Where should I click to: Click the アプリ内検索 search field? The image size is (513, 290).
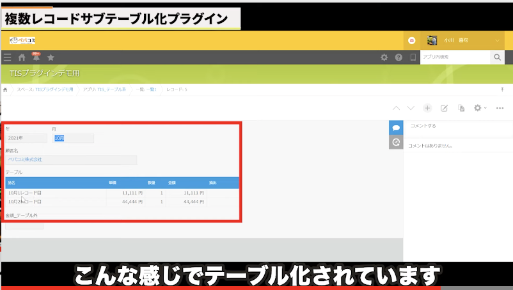click(454, 57)
